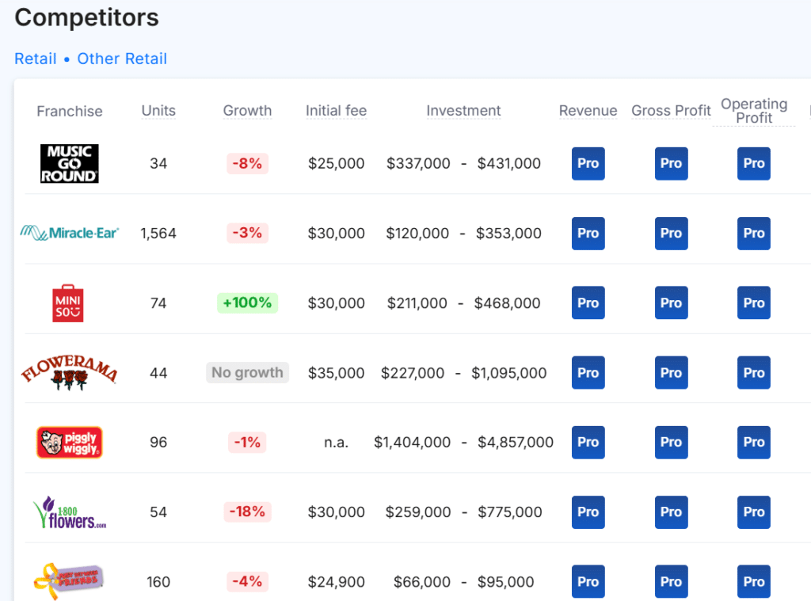The width and height of the screenshot is (811, 601).
Task: Unlock Miracle-Ear Revenue Pro button
Action: (588, 234)
